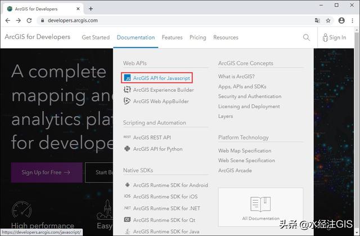Click the Native SDKs heading
Image resolution: width=360 pixels, height=236 pixels.
[x=138, y=170]
